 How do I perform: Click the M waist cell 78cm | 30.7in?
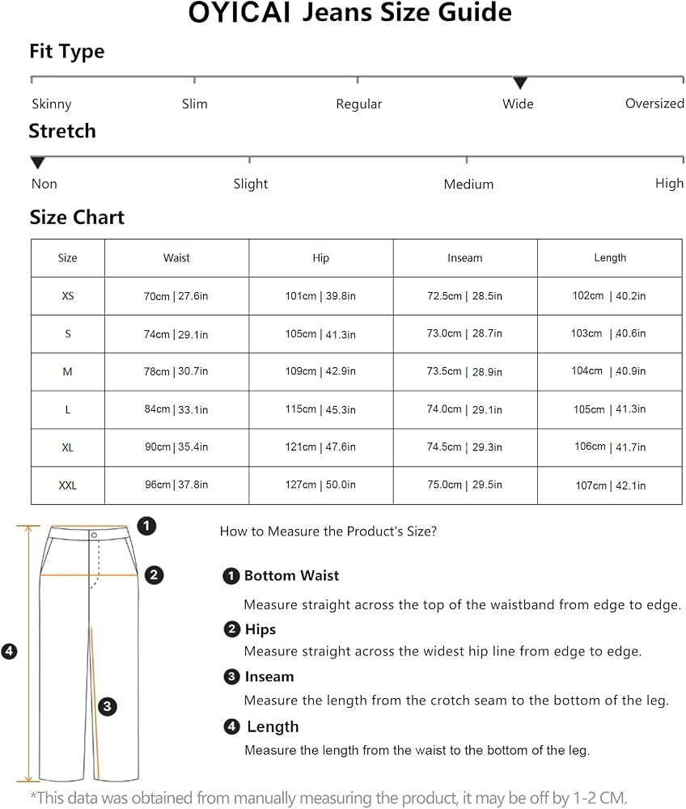(x=177, y=371)
